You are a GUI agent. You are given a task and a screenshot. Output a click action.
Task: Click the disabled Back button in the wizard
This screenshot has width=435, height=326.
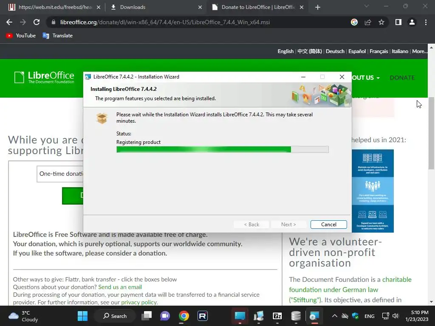click(x=251, y=225)
